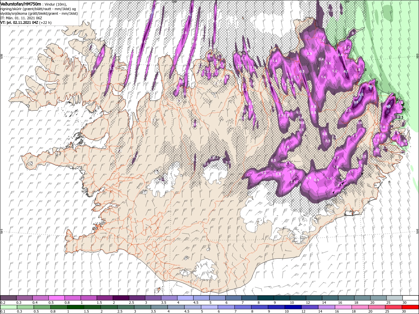This screenshot has width=419, height=314.
Task: Click the 3–3.5 swatch in upper snow legend
Action: tap(153, 298)
